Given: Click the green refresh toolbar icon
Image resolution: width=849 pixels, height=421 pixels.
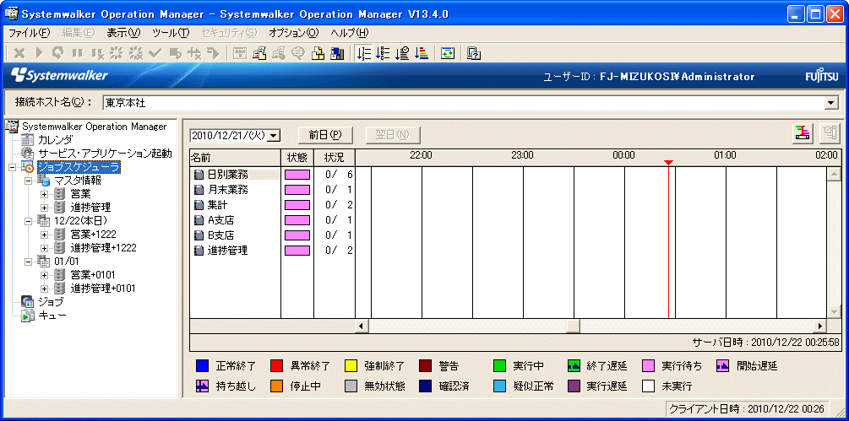Looking at the screenshot, I should coord(447,53).
